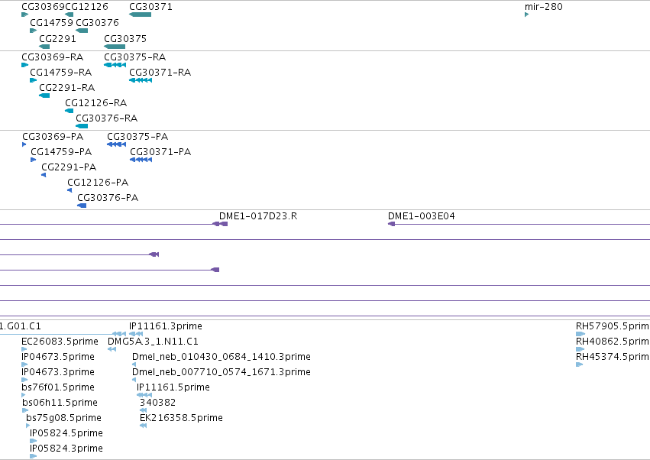Open the bs75g08.5prime EST label

click(64, 418)
